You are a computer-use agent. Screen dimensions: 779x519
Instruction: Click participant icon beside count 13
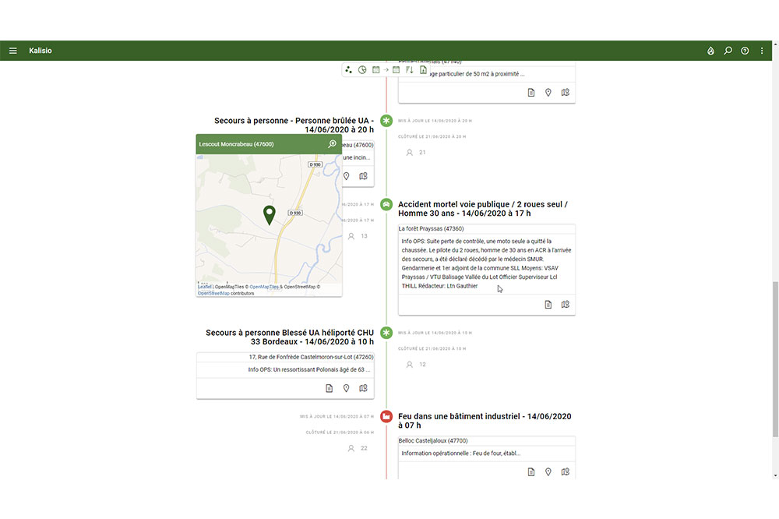(351, 236)
